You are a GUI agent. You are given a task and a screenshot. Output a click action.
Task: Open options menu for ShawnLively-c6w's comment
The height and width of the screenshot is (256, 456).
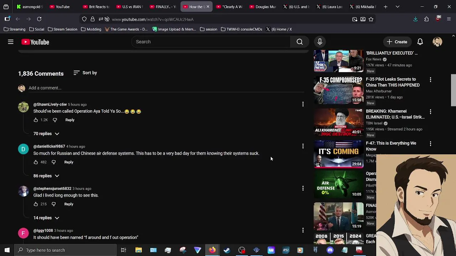(303, 104)
